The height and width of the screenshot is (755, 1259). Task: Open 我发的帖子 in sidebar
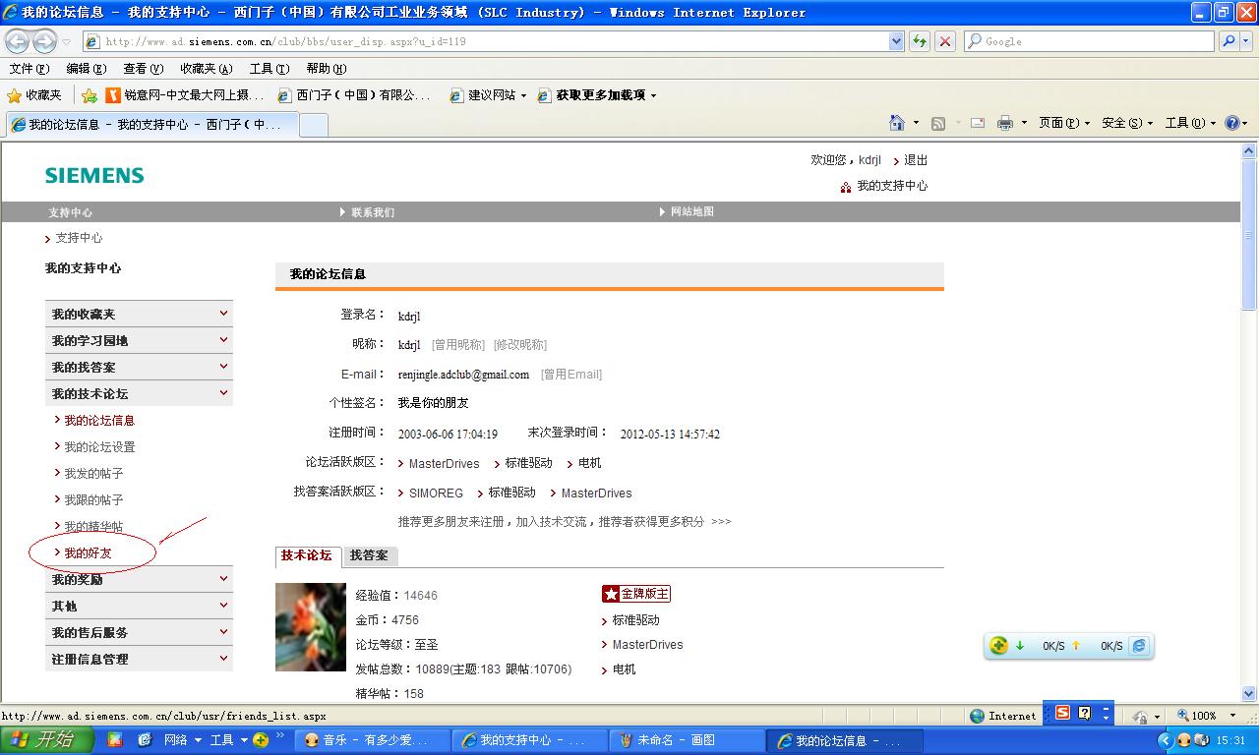(x=94, y=474)
